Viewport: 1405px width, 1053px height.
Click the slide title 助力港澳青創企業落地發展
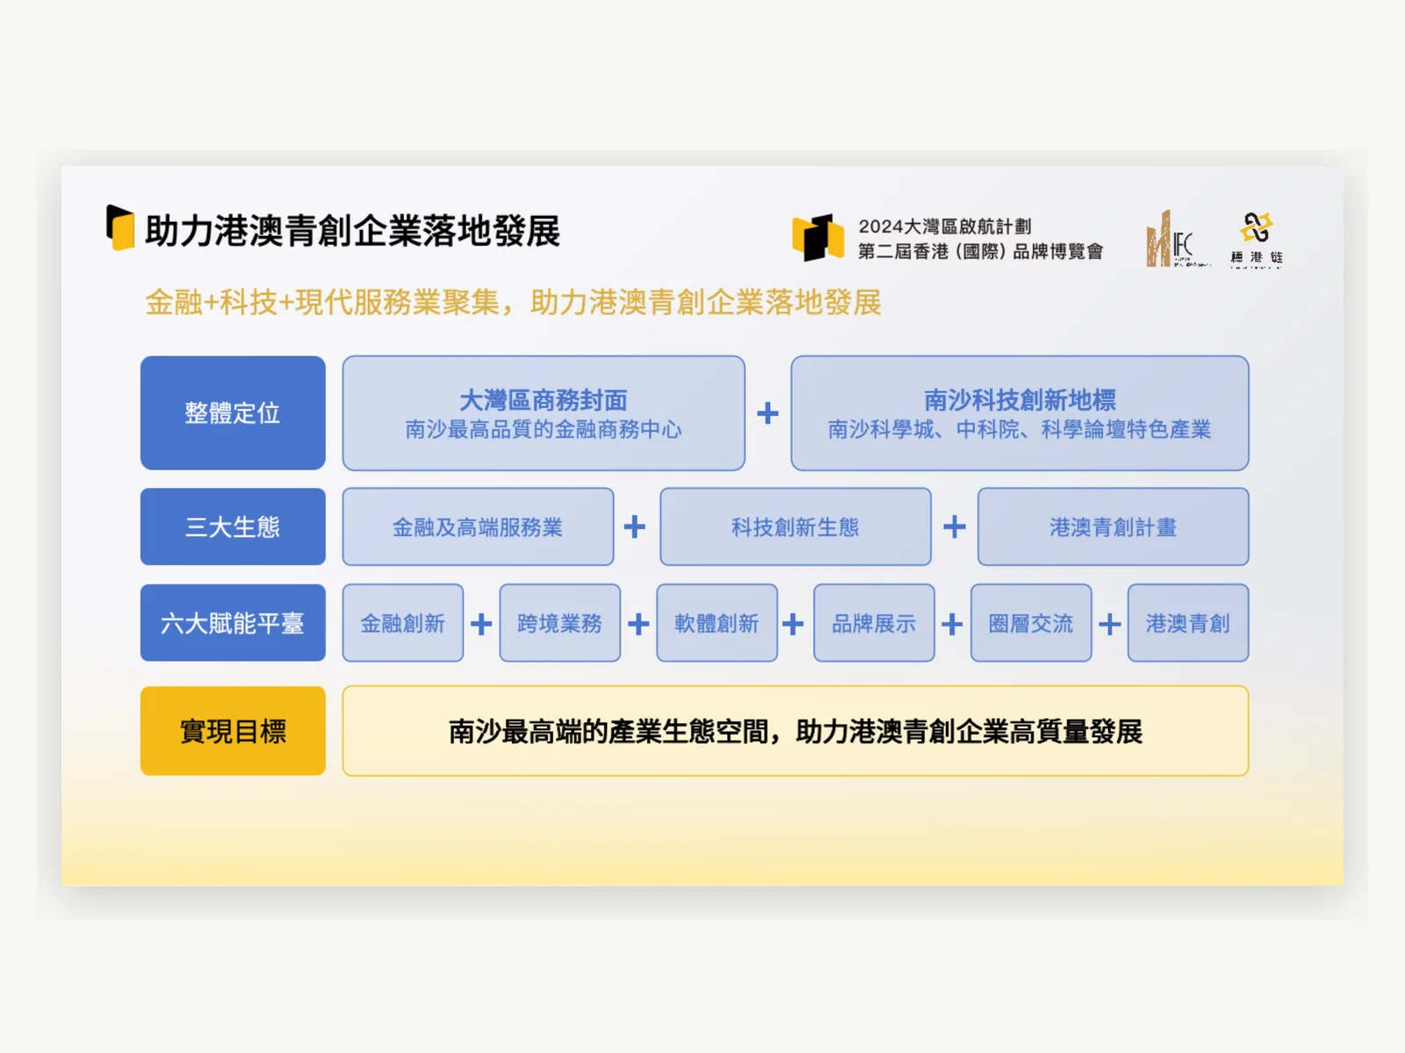[352, 231]
